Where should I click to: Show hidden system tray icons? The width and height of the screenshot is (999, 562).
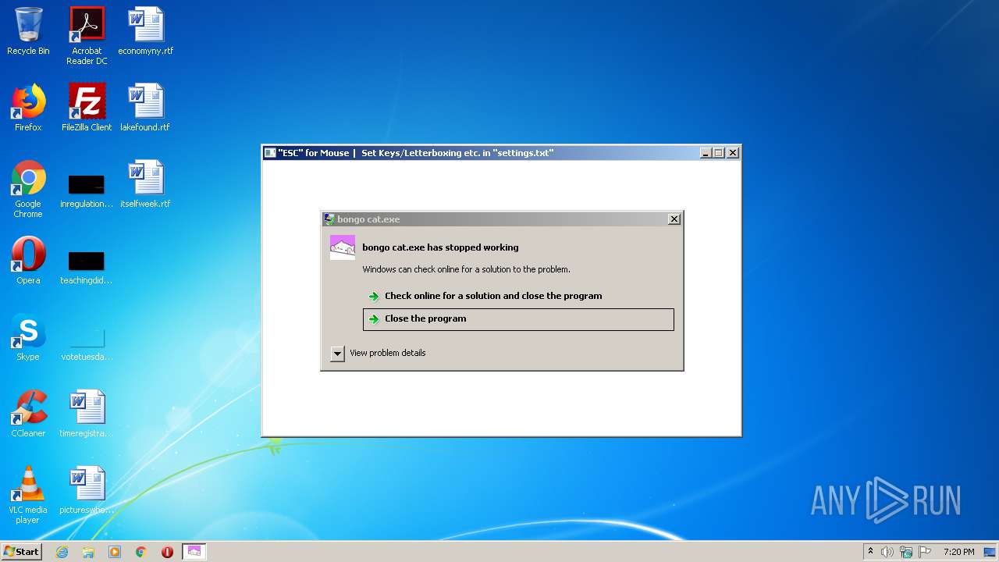pos(870,551)
